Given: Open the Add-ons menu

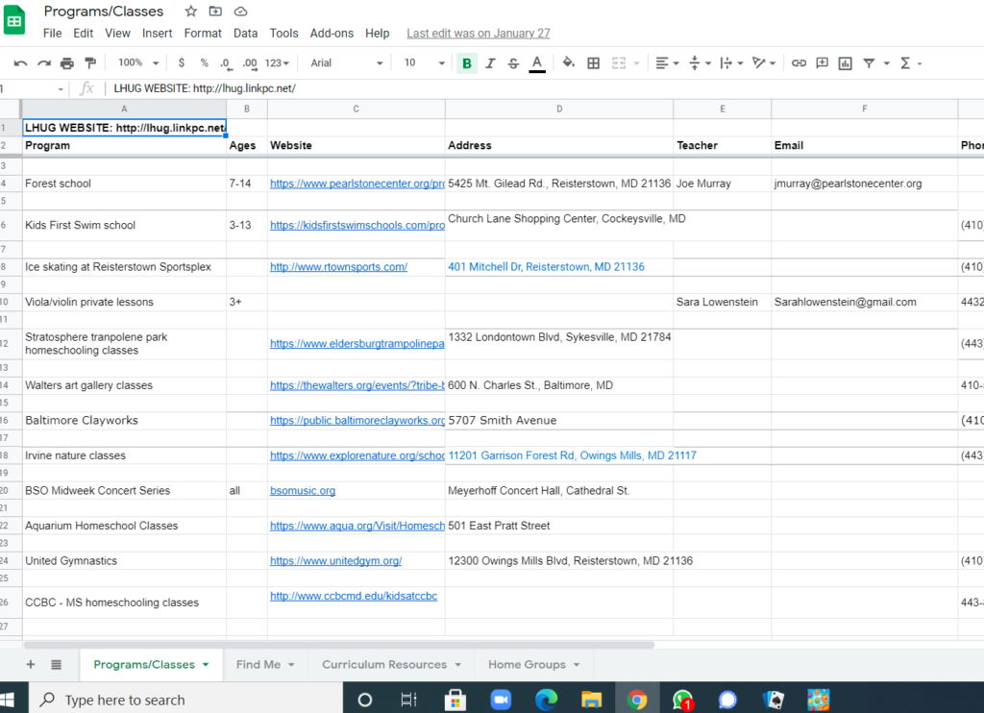Looking at the screenshot, I should (x=332, y=34).
